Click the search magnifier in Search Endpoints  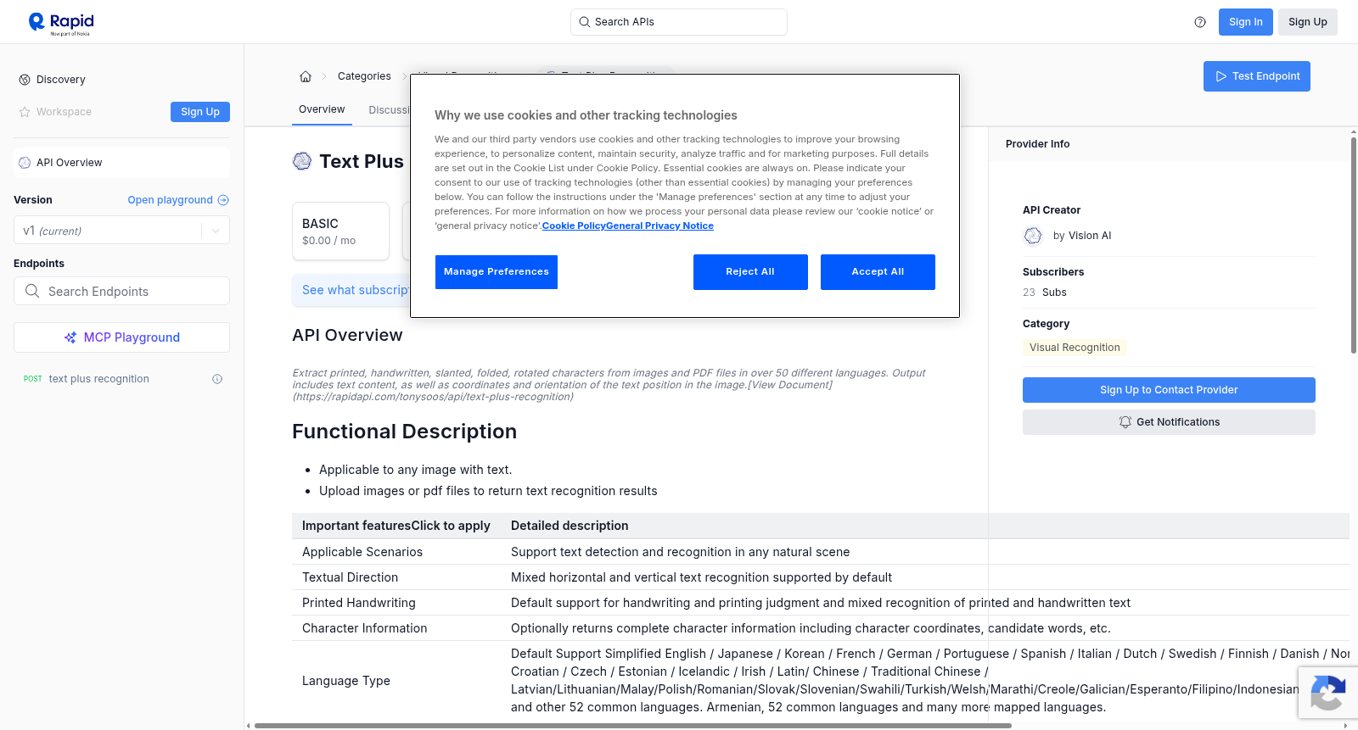click(32, 291)
